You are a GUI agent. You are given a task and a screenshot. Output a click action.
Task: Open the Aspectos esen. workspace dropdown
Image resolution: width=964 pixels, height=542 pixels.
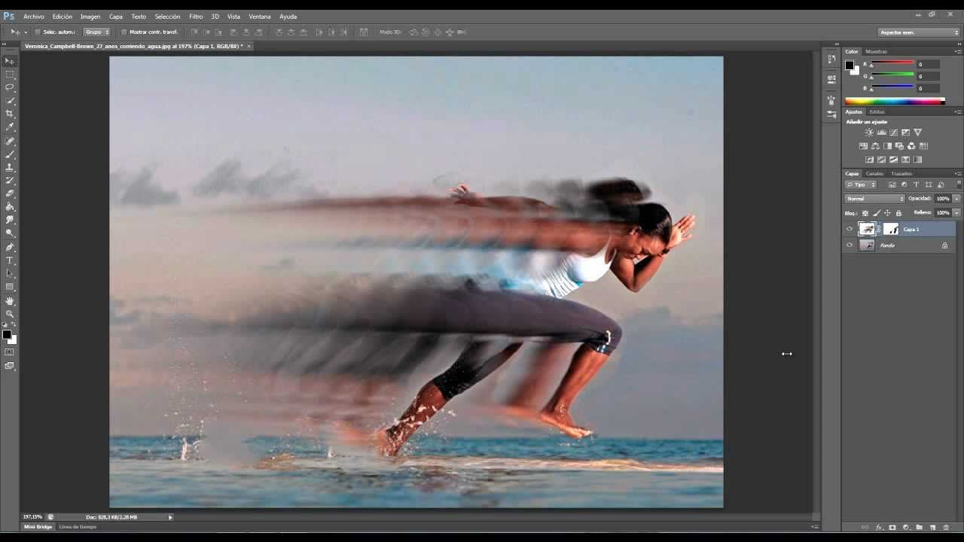(919, 32)
